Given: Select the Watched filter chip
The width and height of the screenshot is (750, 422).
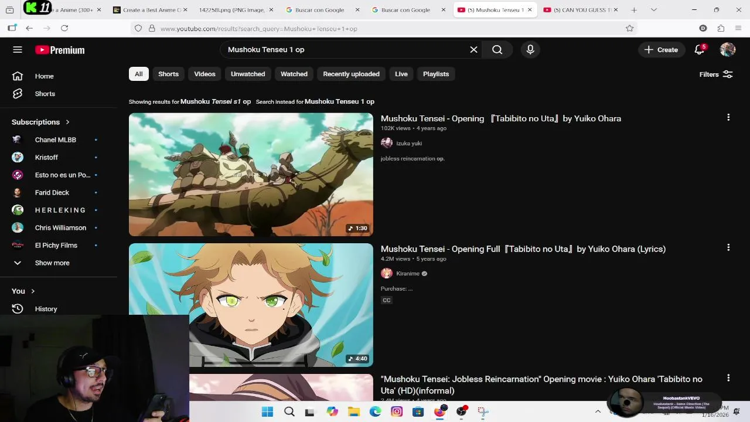Looking at the screenshot, I should (x=294, y=74).
